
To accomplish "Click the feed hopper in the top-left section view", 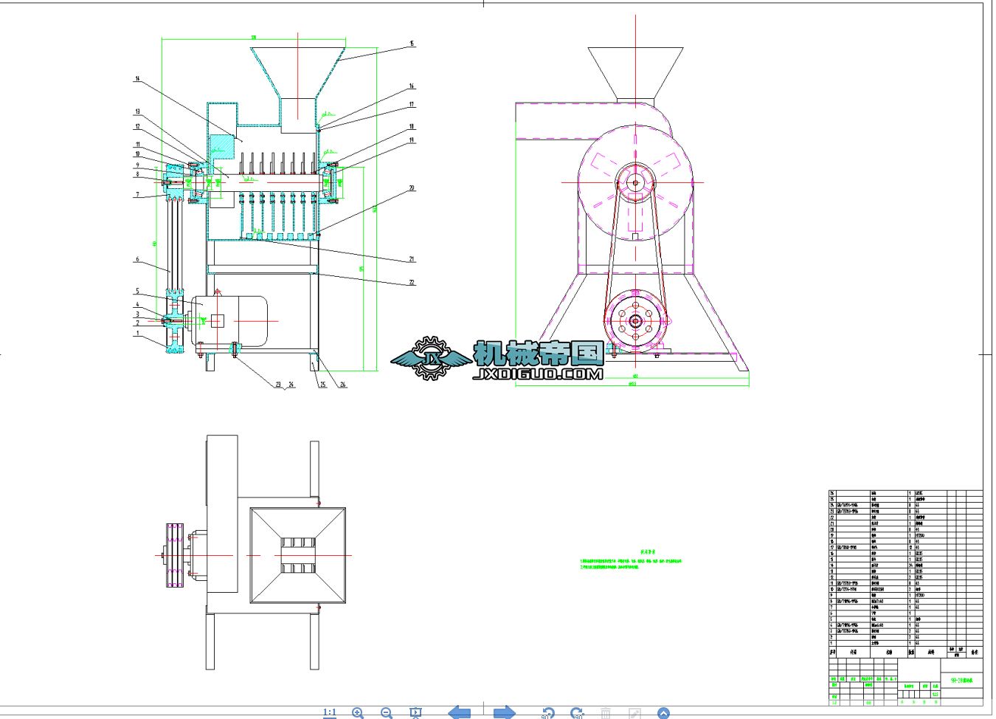I will pyautogui.click(x=298, y=72).
